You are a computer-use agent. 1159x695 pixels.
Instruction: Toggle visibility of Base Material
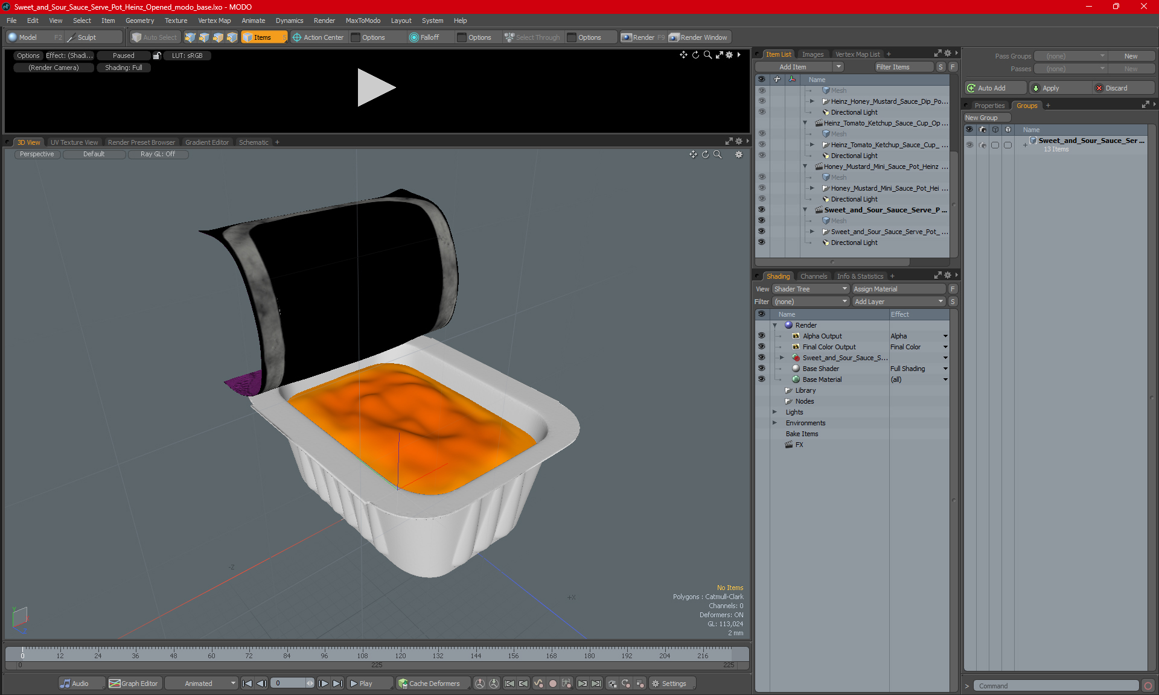point(761,379)
